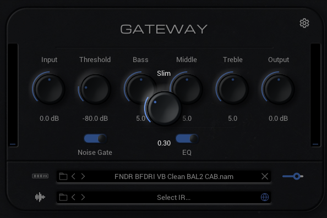Click the Treble knob
327x218 pixels.
pyautogui.click(x=233, y=90)
